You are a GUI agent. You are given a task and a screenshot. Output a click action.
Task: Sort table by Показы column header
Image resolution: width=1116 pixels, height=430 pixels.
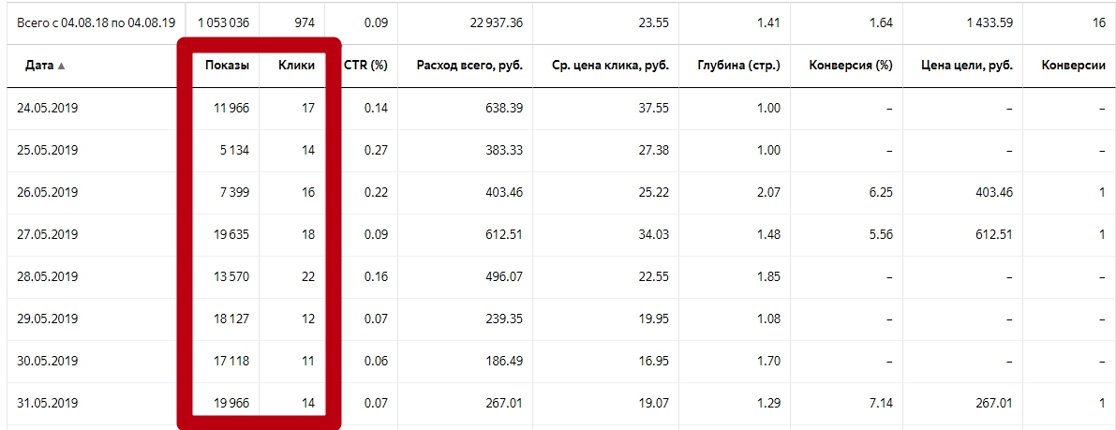point(227,66)
